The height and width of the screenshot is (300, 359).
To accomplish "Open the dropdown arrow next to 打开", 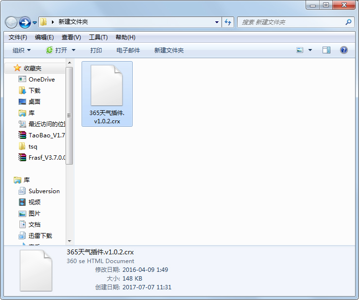I will pyautogui.click(x=74, y=50).
